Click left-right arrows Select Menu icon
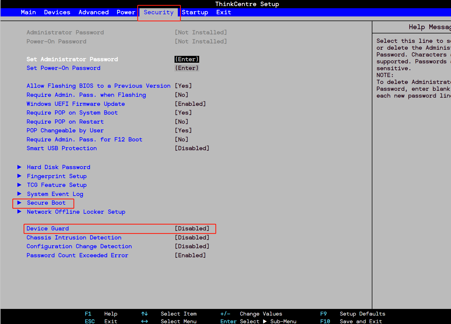The image size is (451, 324). pos(144,321)
